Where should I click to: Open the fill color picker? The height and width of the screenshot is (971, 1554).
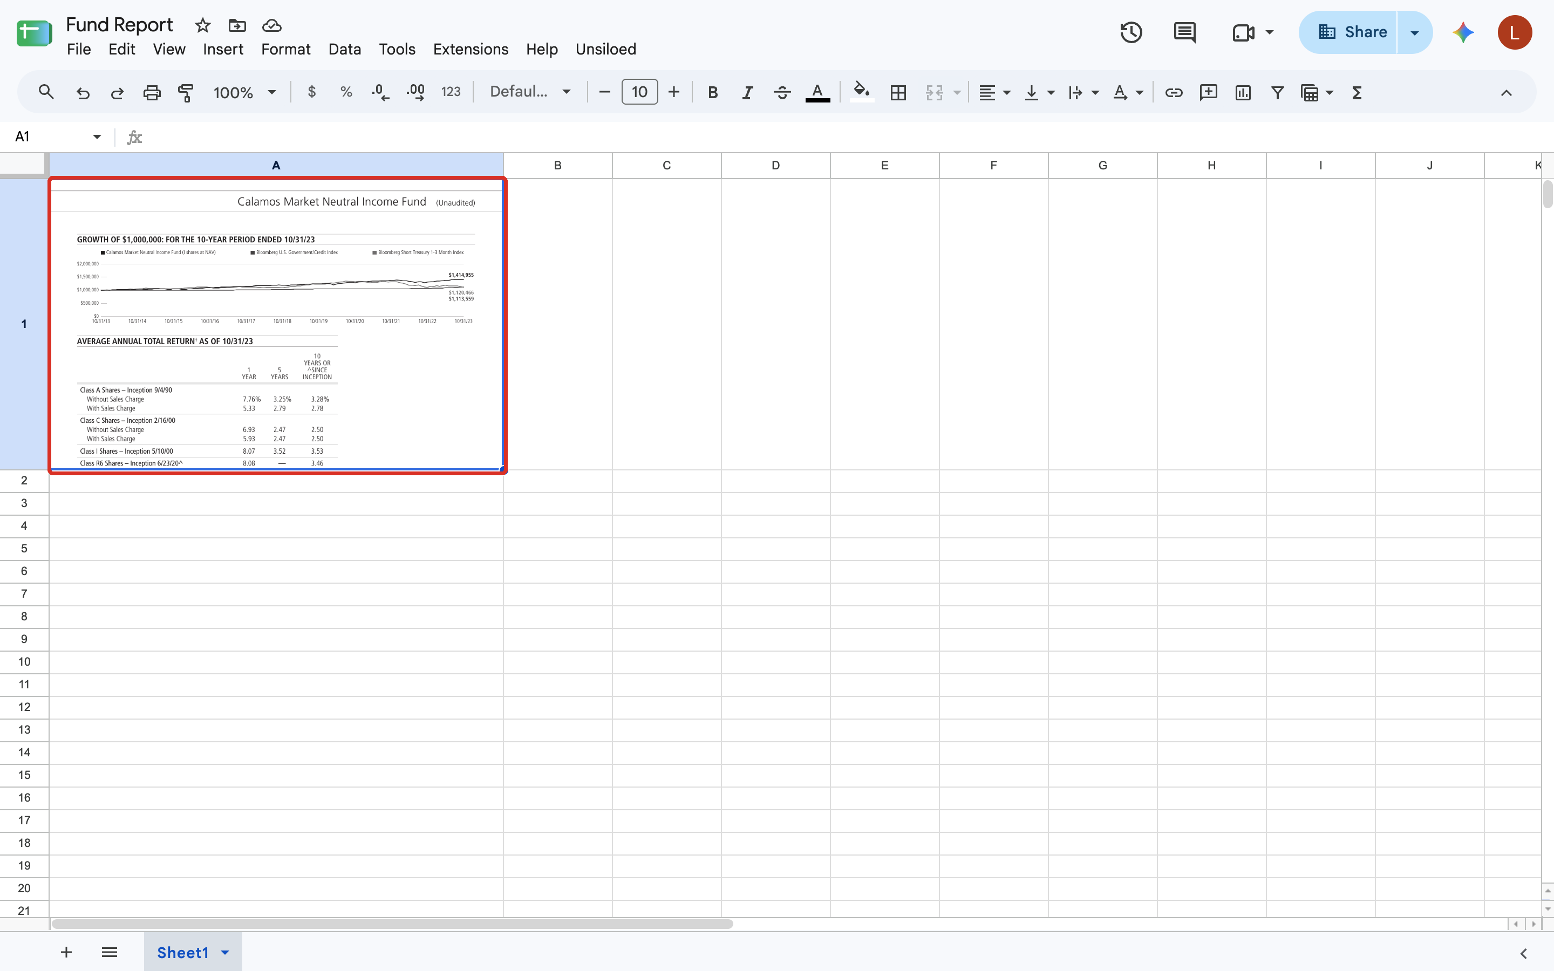point(862,92)
